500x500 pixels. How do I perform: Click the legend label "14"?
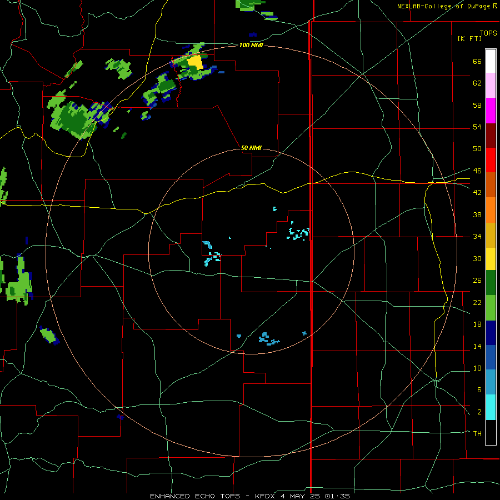click(x=477, y=346)
